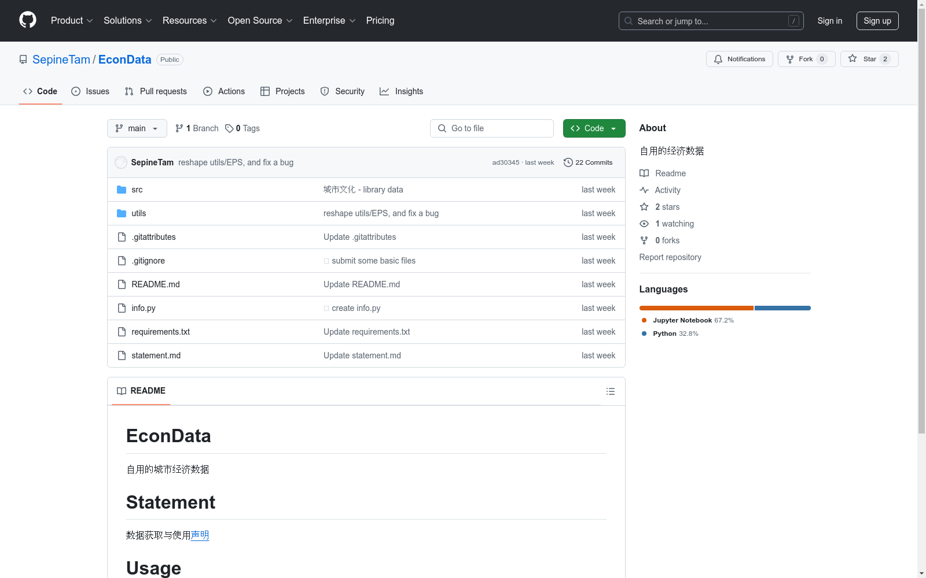Viewport: 926px width, 578px height.
Task: Open the statement.md file name link
Action: (156, 355)
